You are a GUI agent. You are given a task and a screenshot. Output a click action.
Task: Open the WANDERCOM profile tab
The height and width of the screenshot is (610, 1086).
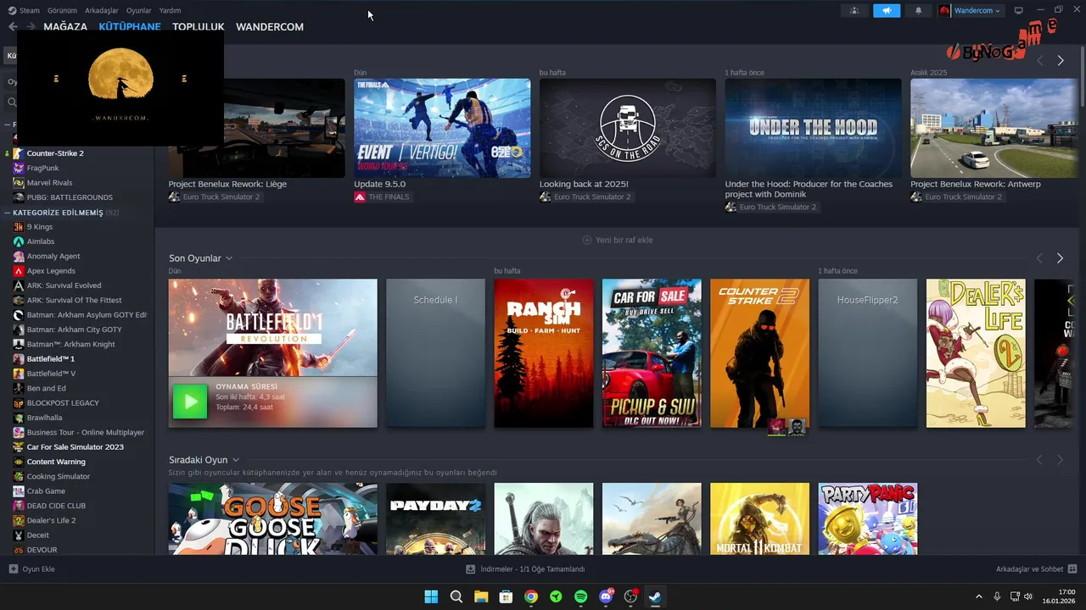(x=270, y=26)
